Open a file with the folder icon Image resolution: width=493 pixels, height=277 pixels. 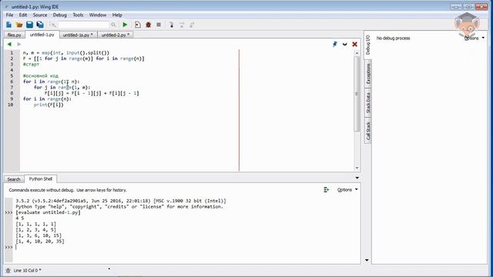coord(19,25)
